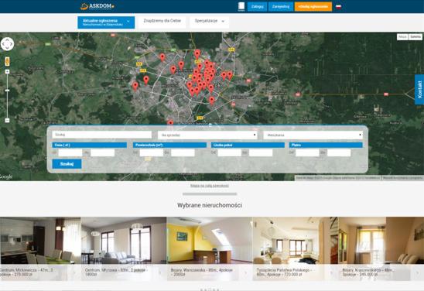Click the Google logo on map

[x=6, y=177]
